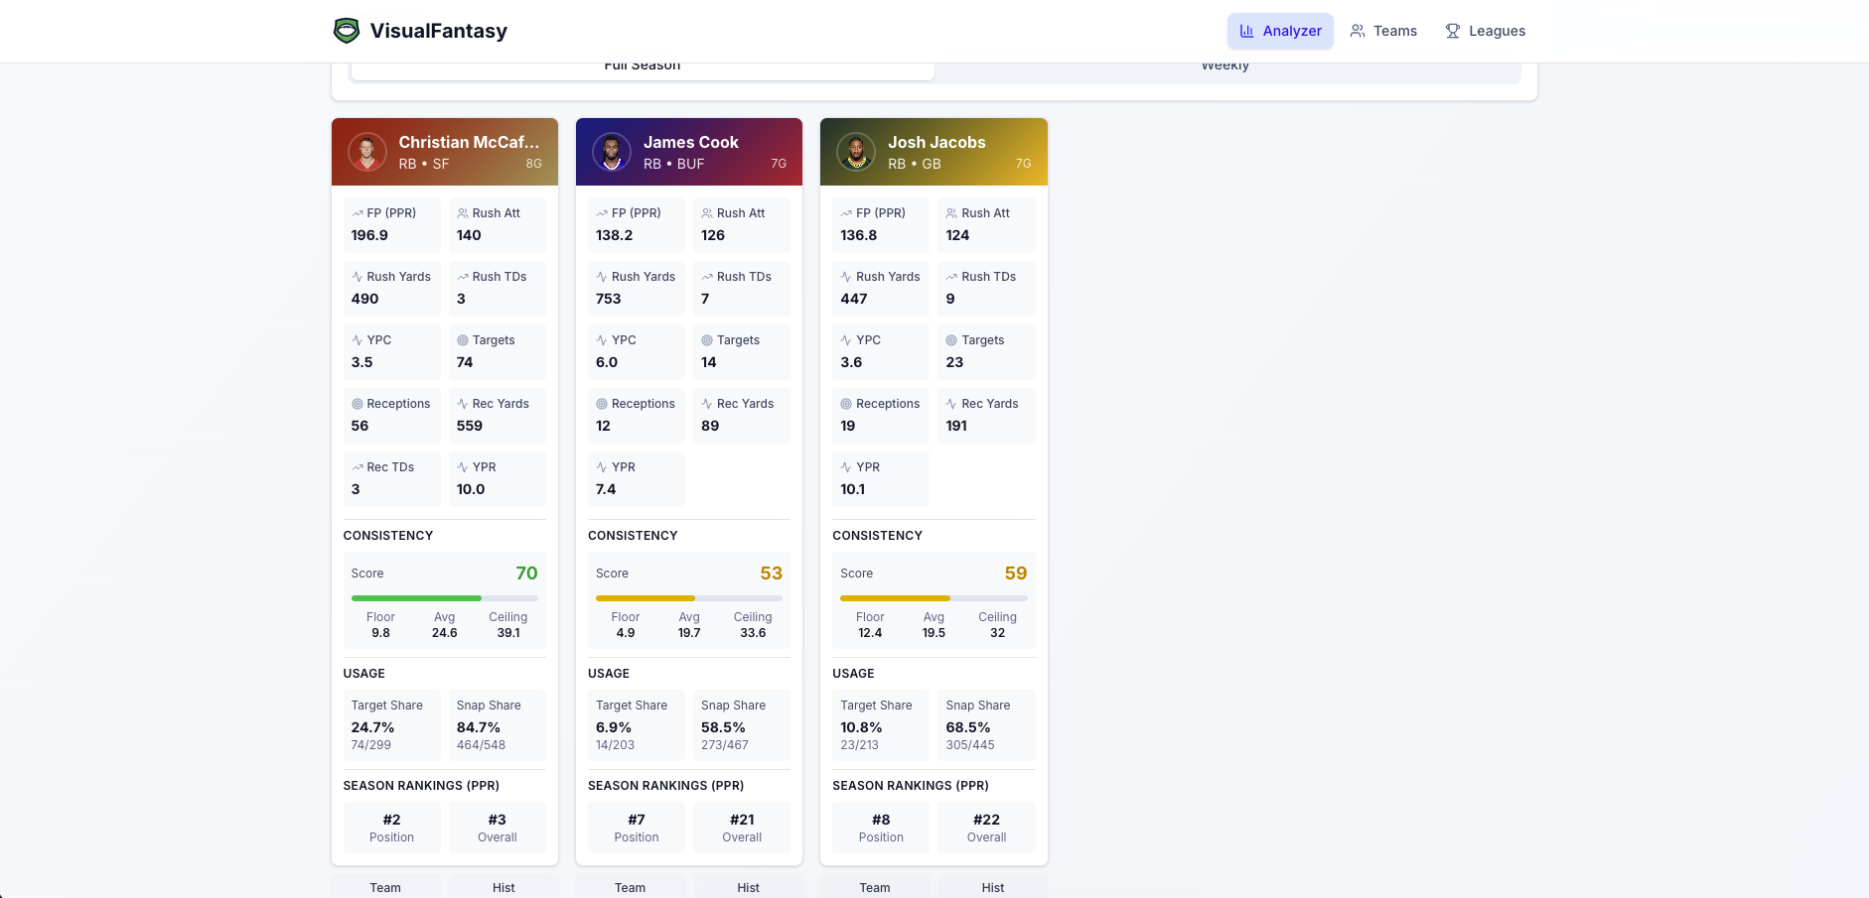
Task: Open the Analyzer page in the navigation
Action: point(1280,31)
